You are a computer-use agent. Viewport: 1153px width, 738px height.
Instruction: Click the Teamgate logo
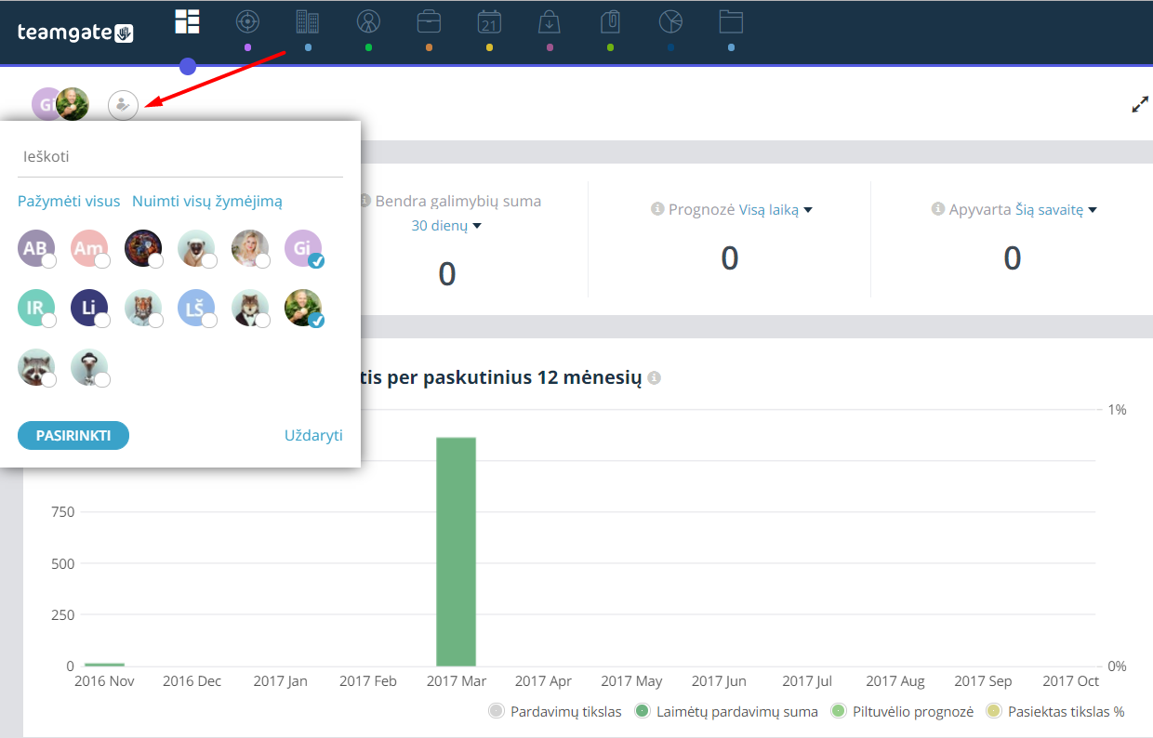coord(76,33)
